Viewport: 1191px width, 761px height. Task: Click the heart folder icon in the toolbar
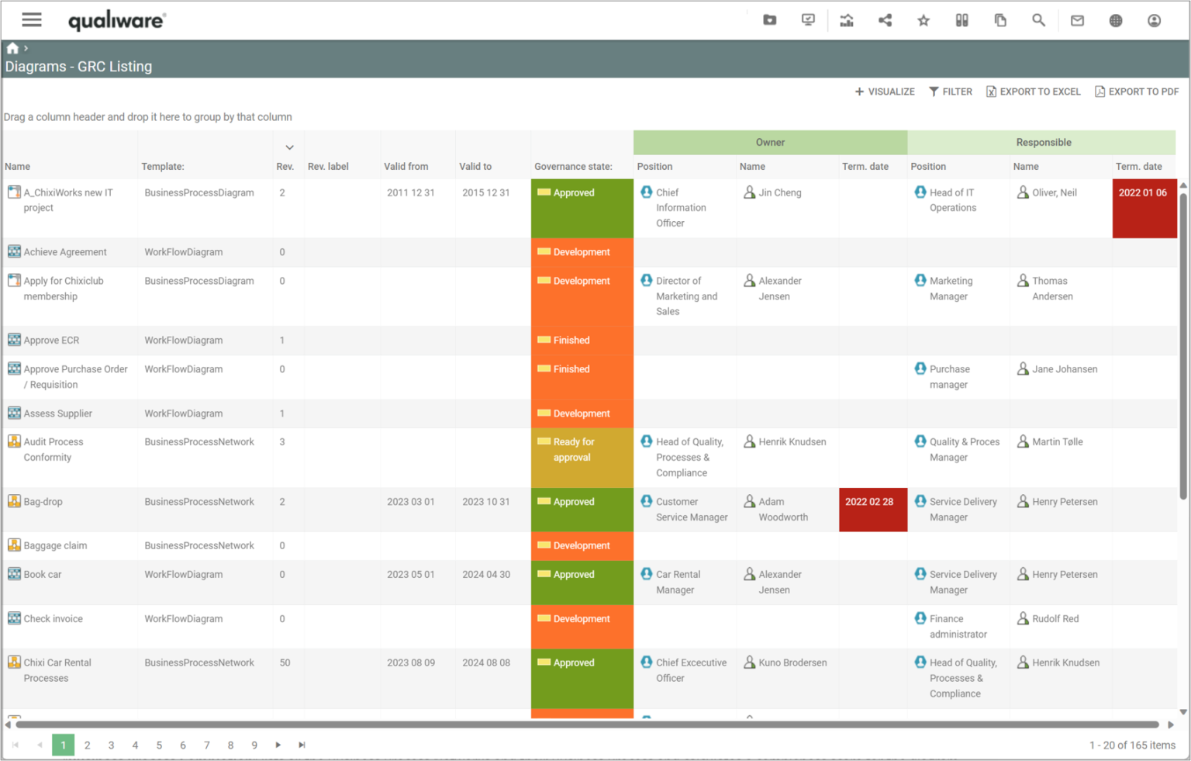[x=769, y=19]
